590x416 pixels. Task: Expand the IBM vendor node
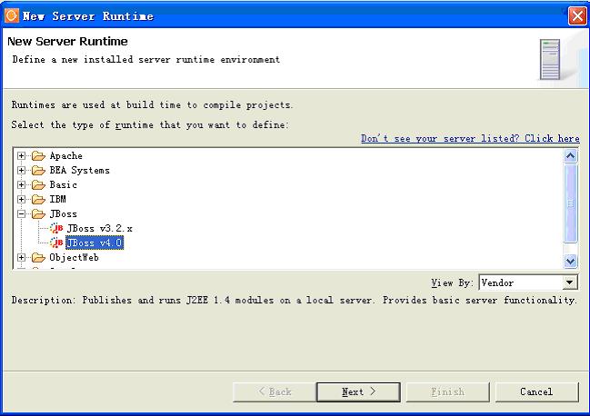(22, 199)
